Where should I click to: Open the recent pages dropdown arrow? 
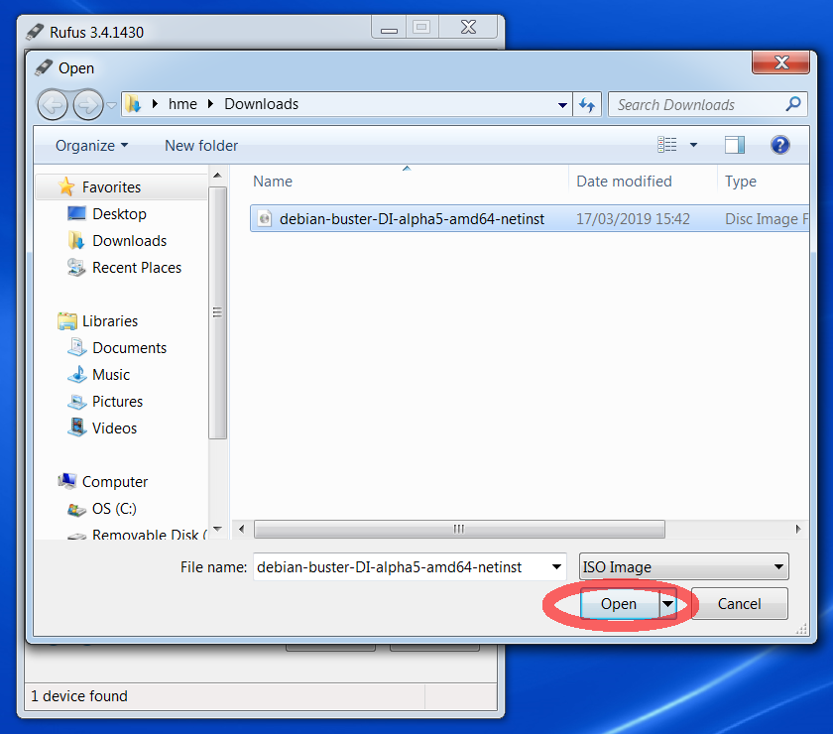coord(111,105)
